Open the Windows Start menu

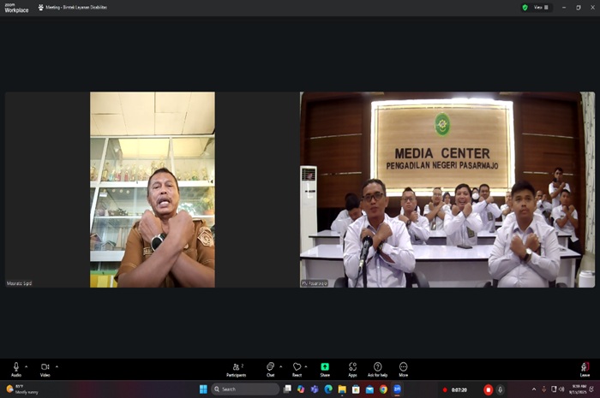click(203, 389)
